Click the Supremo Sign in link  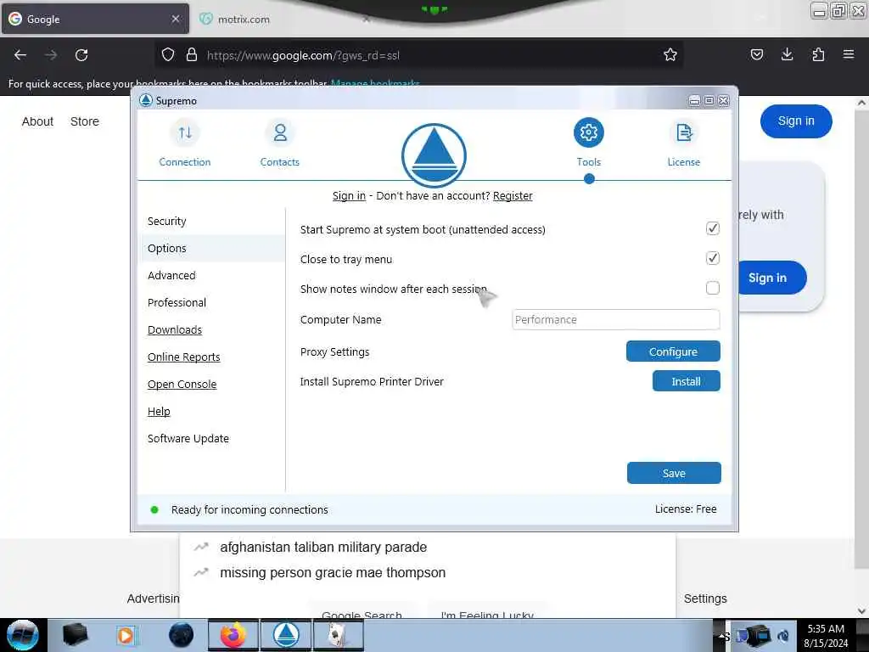(349, 196)
